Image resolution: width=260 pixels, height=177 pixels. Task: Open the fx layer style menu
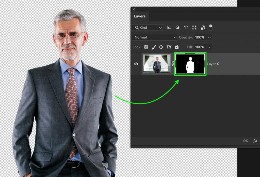click(x=255, y=141)
